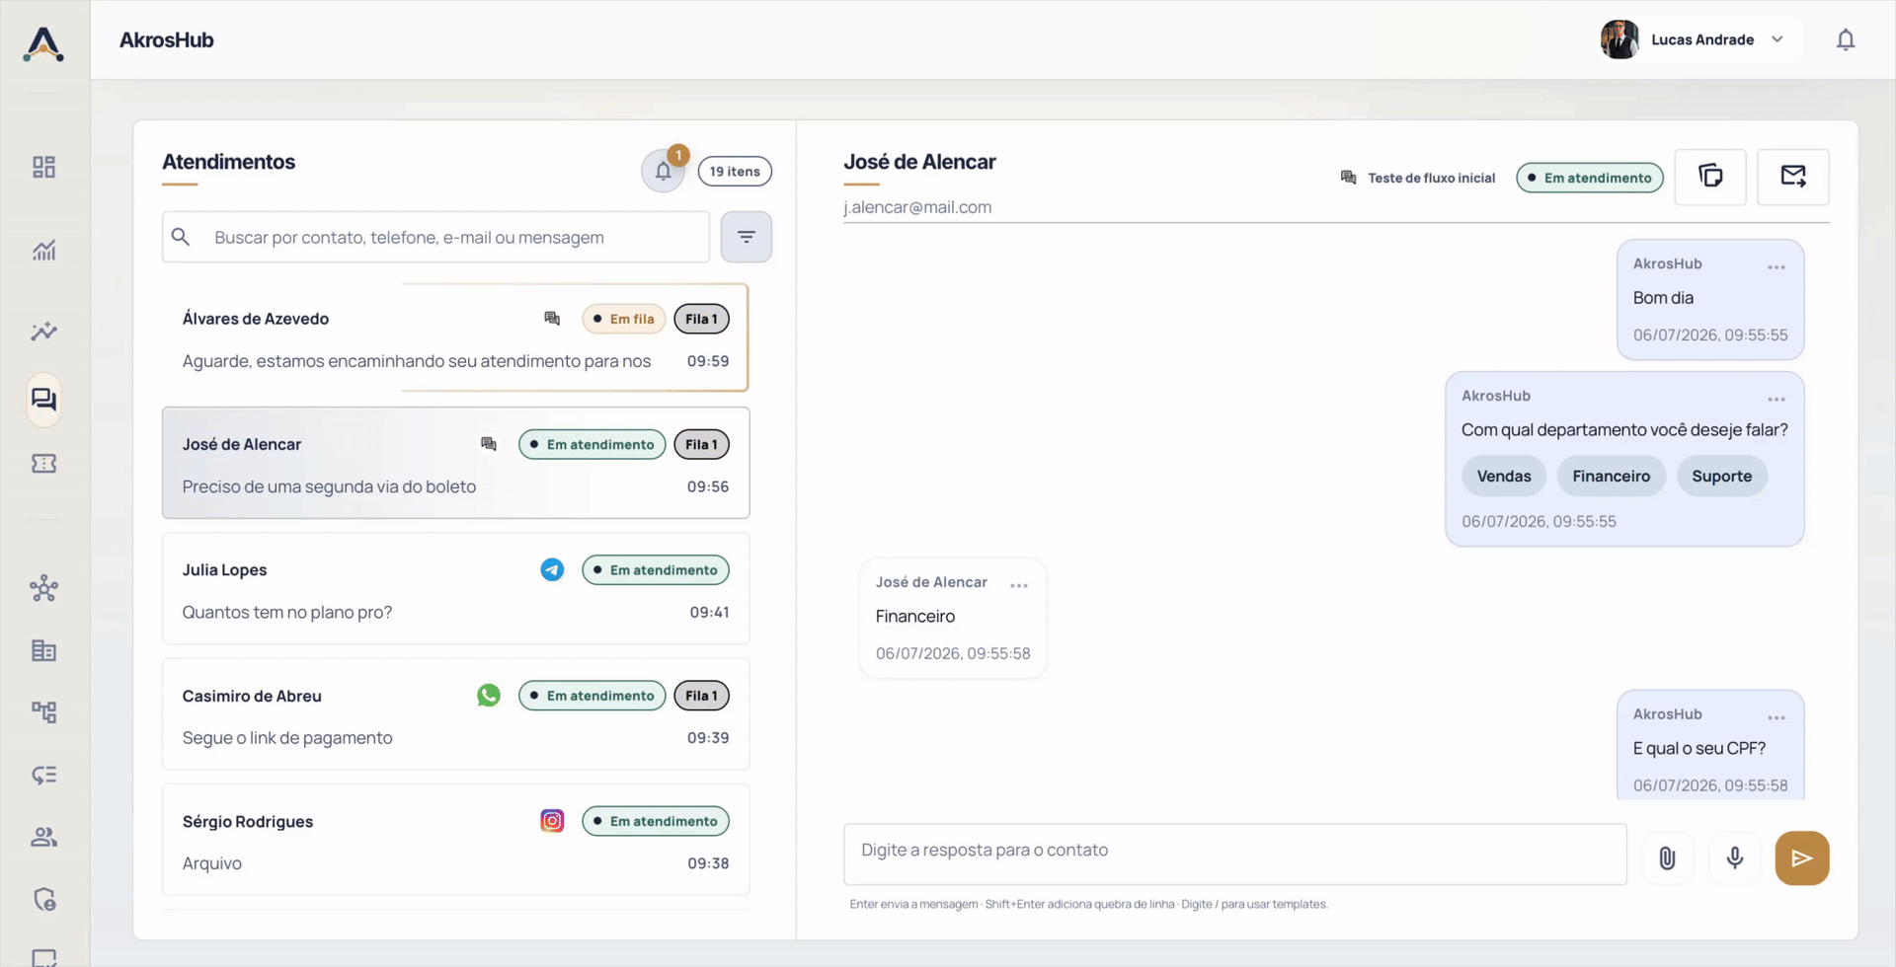Click the AkrosHub logo

[43, 43]
